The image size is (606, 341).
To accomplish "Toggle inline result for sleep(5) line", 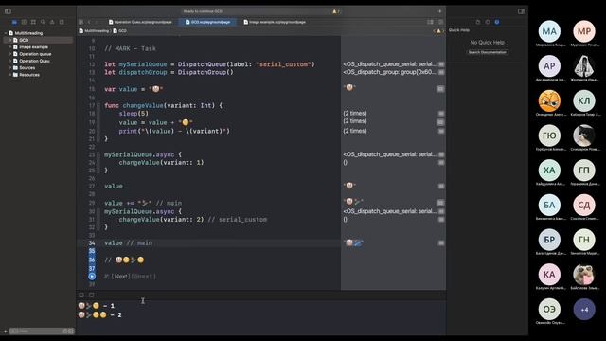I will pos(441,114).
